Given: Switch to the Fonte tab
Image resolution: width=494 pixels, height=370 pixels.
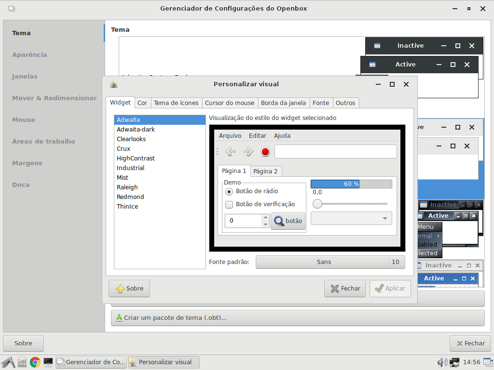Looking at the screenshot, I should [321, 103].
